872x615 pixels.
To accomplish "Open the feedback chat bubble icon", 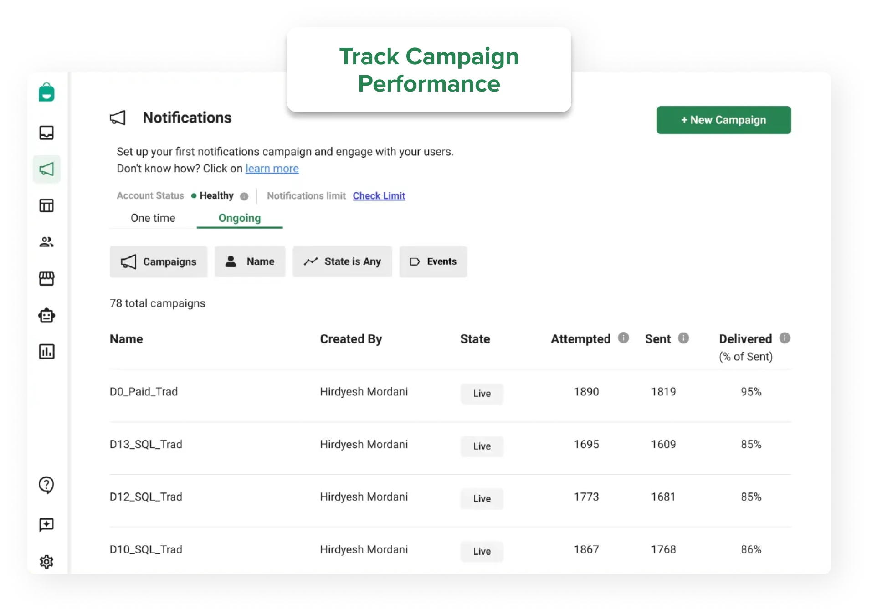I will [46, 525].
